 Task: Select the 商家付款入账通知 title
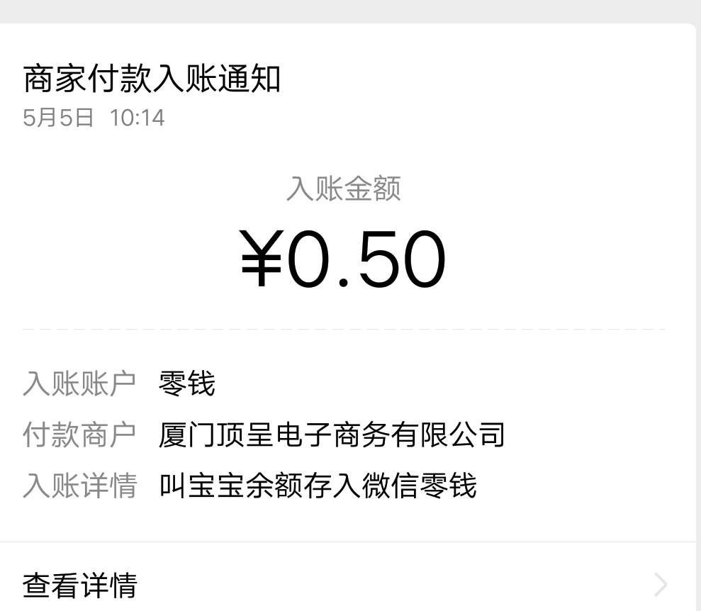click(152, 79)
